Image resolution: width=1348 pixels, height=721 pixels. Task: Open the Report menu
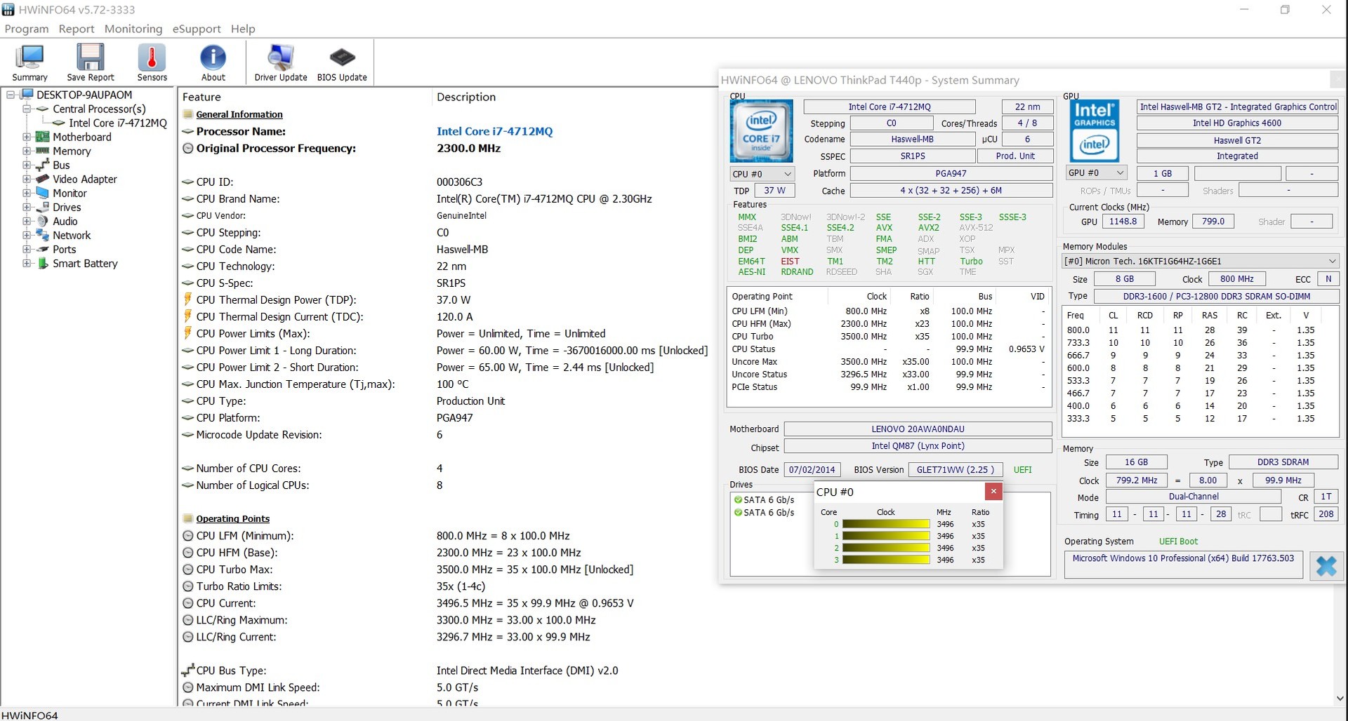77,29
